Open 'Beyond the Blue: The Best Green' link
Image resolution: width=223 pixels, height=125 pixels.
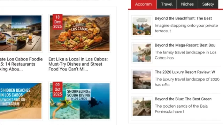click(x=183, y=99)
